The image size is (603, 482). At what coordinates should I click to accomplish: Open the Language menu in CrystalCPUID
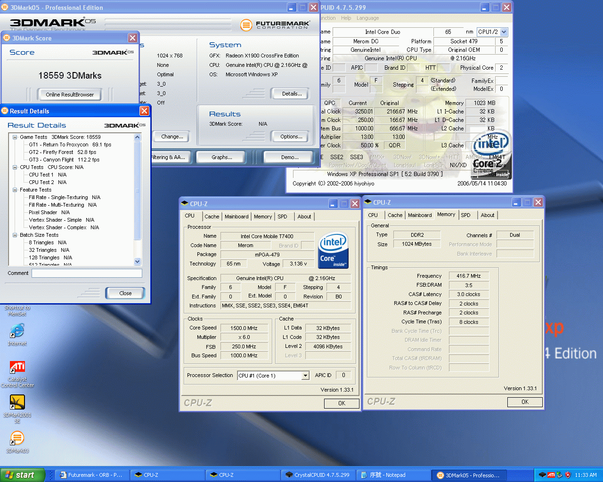367,18
